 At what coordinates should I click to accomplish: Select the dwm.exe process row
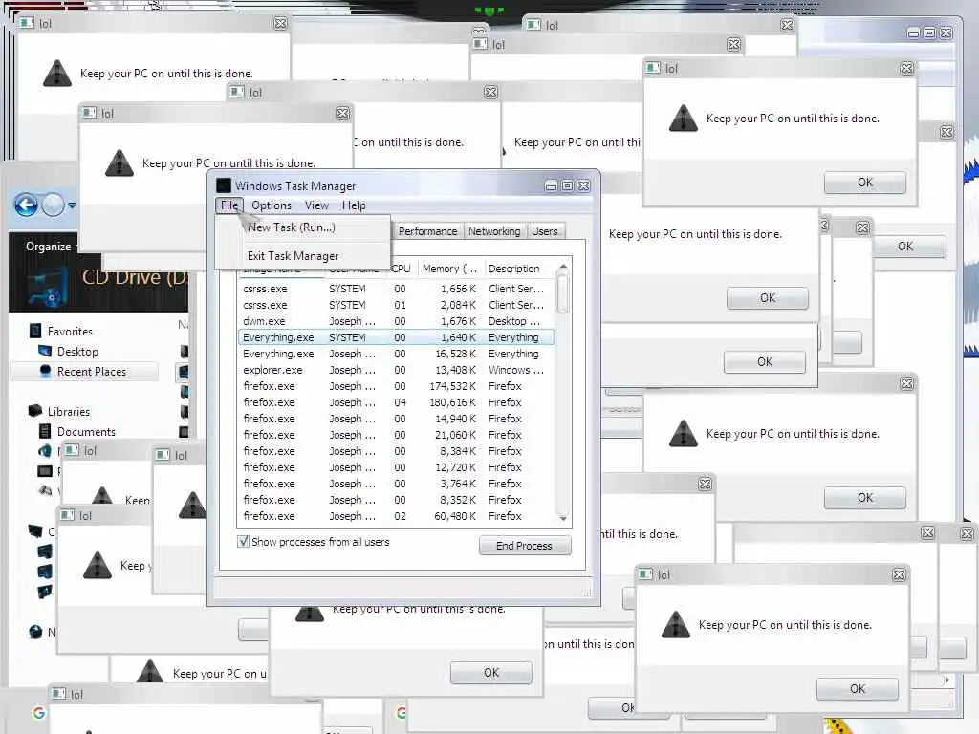[x=396, y=321]
